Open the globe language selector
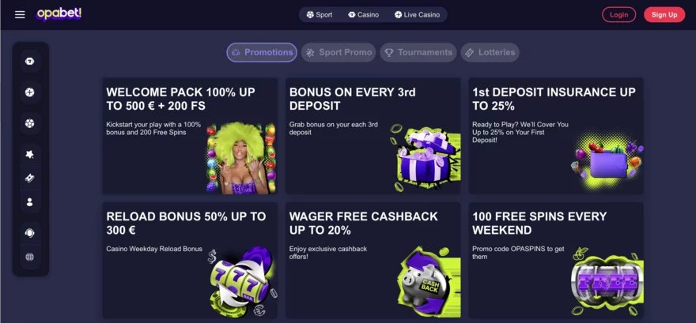Image resolution: width=696 pixels, height=323 pixels. [30, 257]
